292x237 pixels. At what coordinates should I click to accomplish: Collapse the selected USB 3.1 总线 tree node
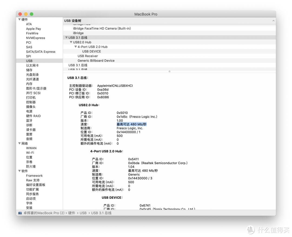click(x=67, y=38)
